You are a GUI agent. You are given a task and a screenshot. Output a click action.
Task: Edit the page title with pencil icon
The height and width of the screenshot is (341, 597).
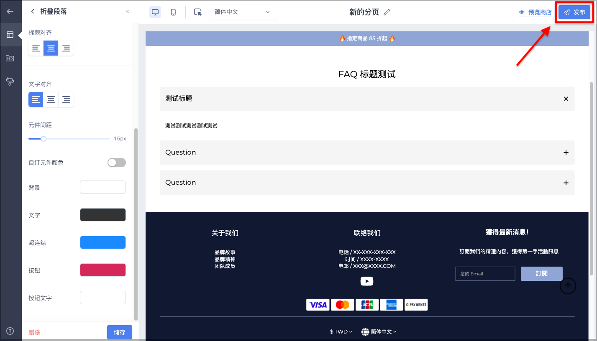387,12
